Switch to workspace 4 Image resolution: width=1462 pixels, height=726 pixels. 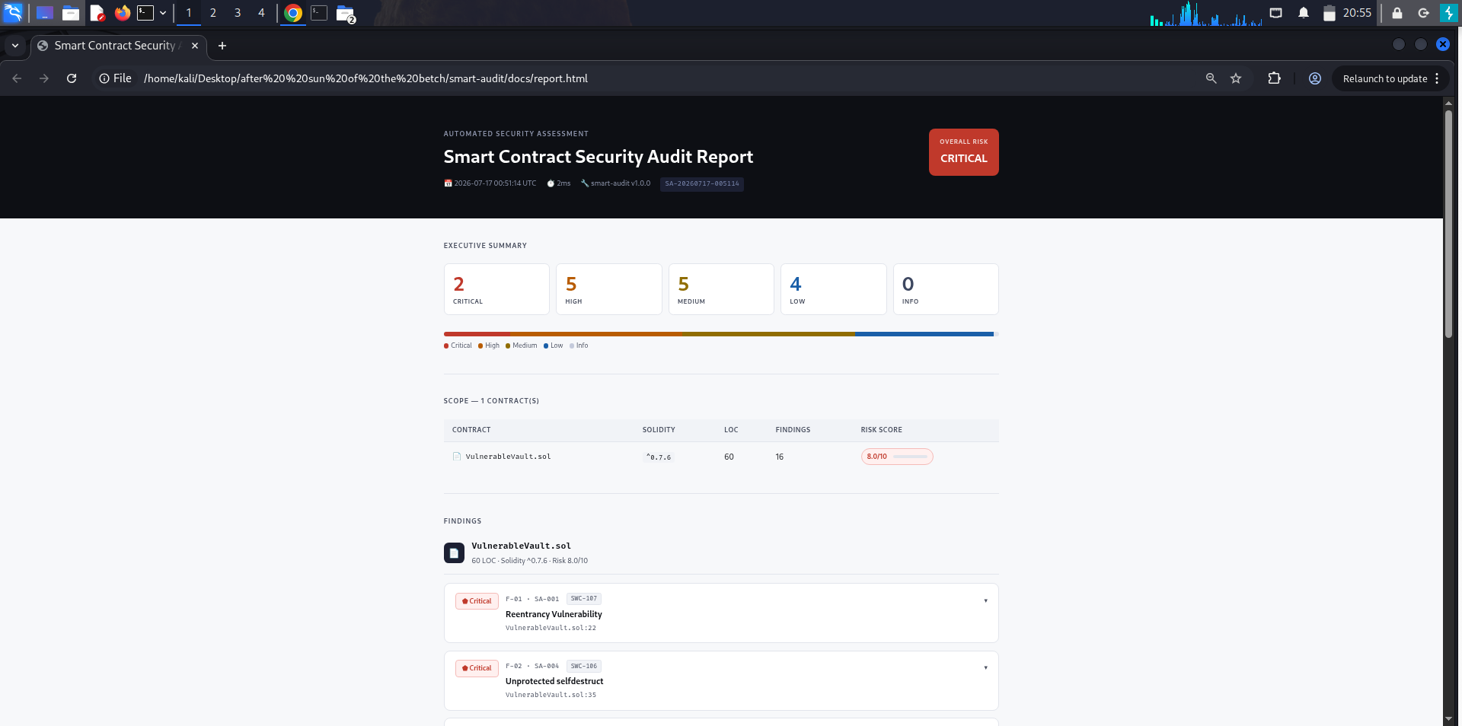coord(261,13)
